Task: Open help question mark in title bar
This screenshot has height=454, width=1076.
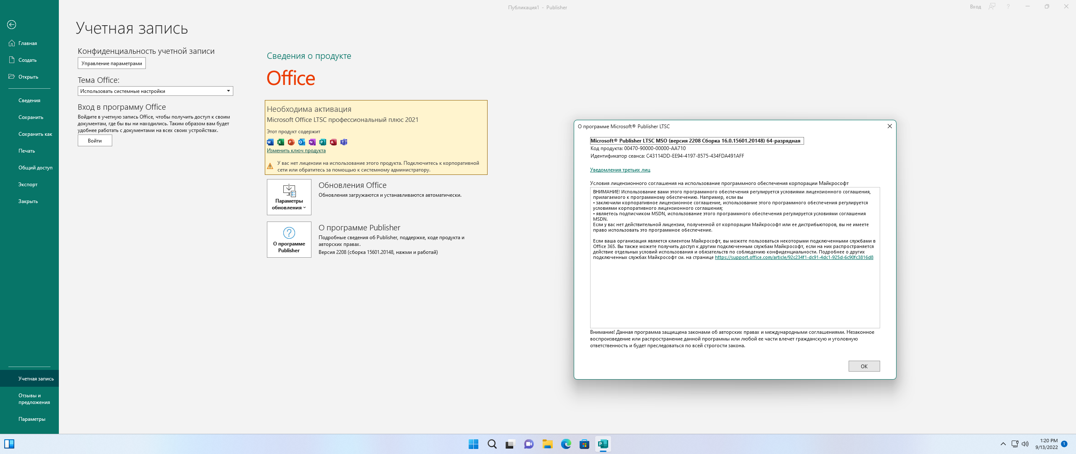Action: point(1008,7)
